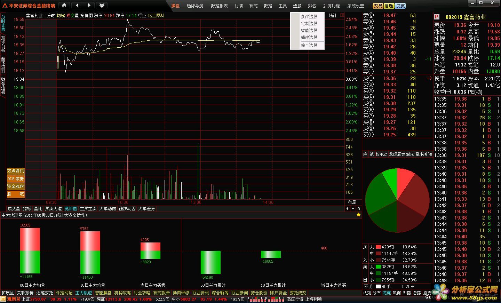
Task: Click the status bar signal indicator icon
Action: point(266,299)
